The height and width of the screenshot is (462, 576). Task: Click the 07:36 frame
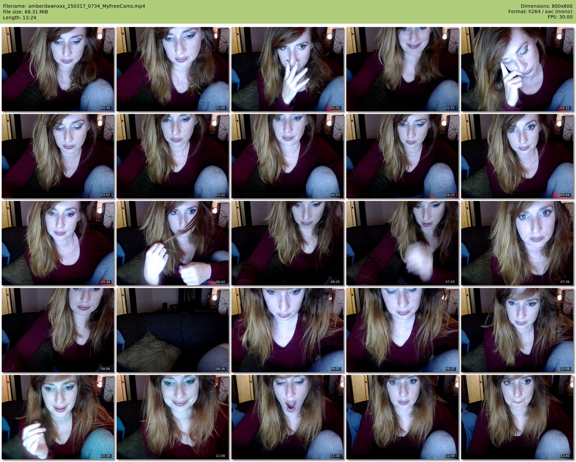(517, 243)
